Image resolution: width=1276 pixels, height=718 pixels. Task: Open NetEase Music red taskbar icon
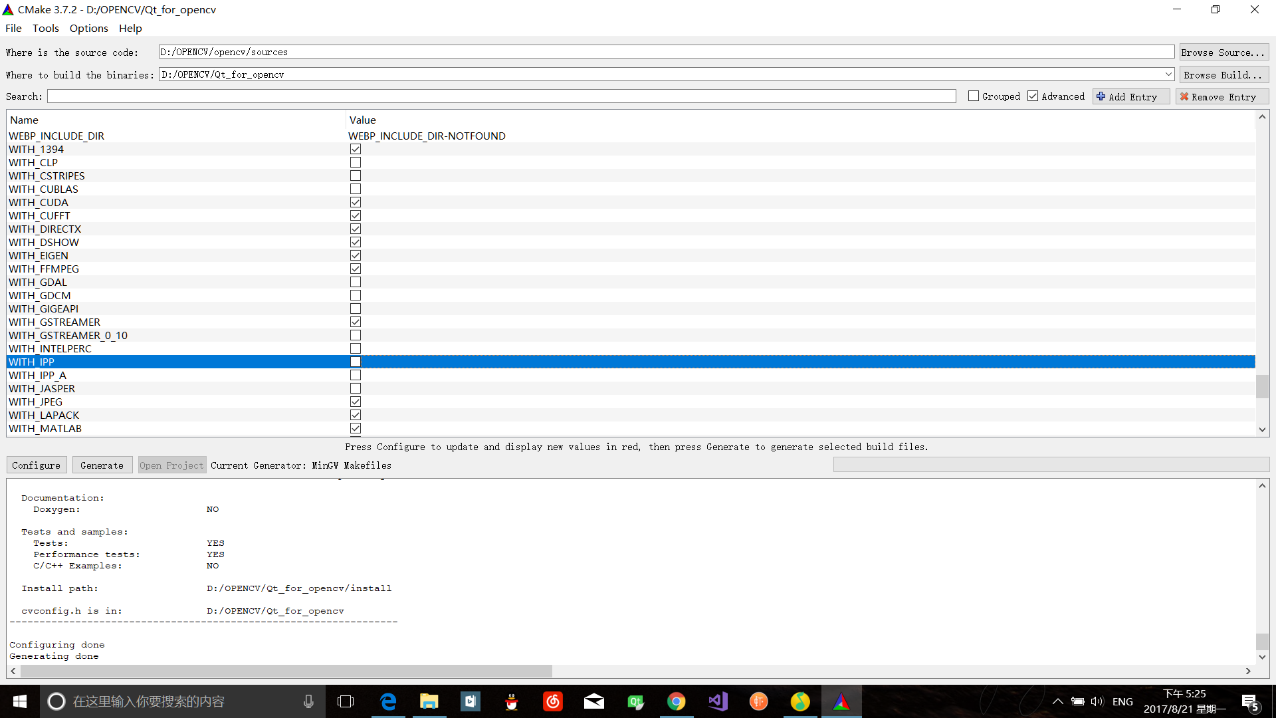[x=553, y=701]
